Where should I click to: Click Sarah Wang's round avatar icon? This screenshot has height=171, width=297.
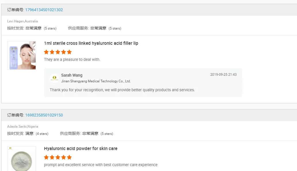point(54,78)
